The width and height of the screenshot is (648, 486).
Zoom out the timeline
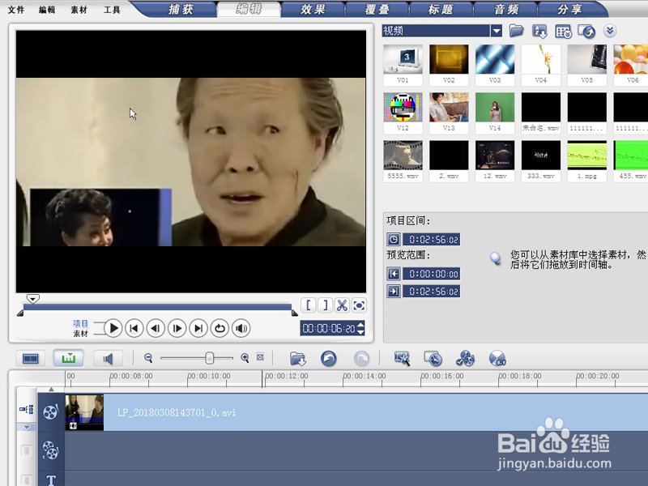[x=148, y=358]
